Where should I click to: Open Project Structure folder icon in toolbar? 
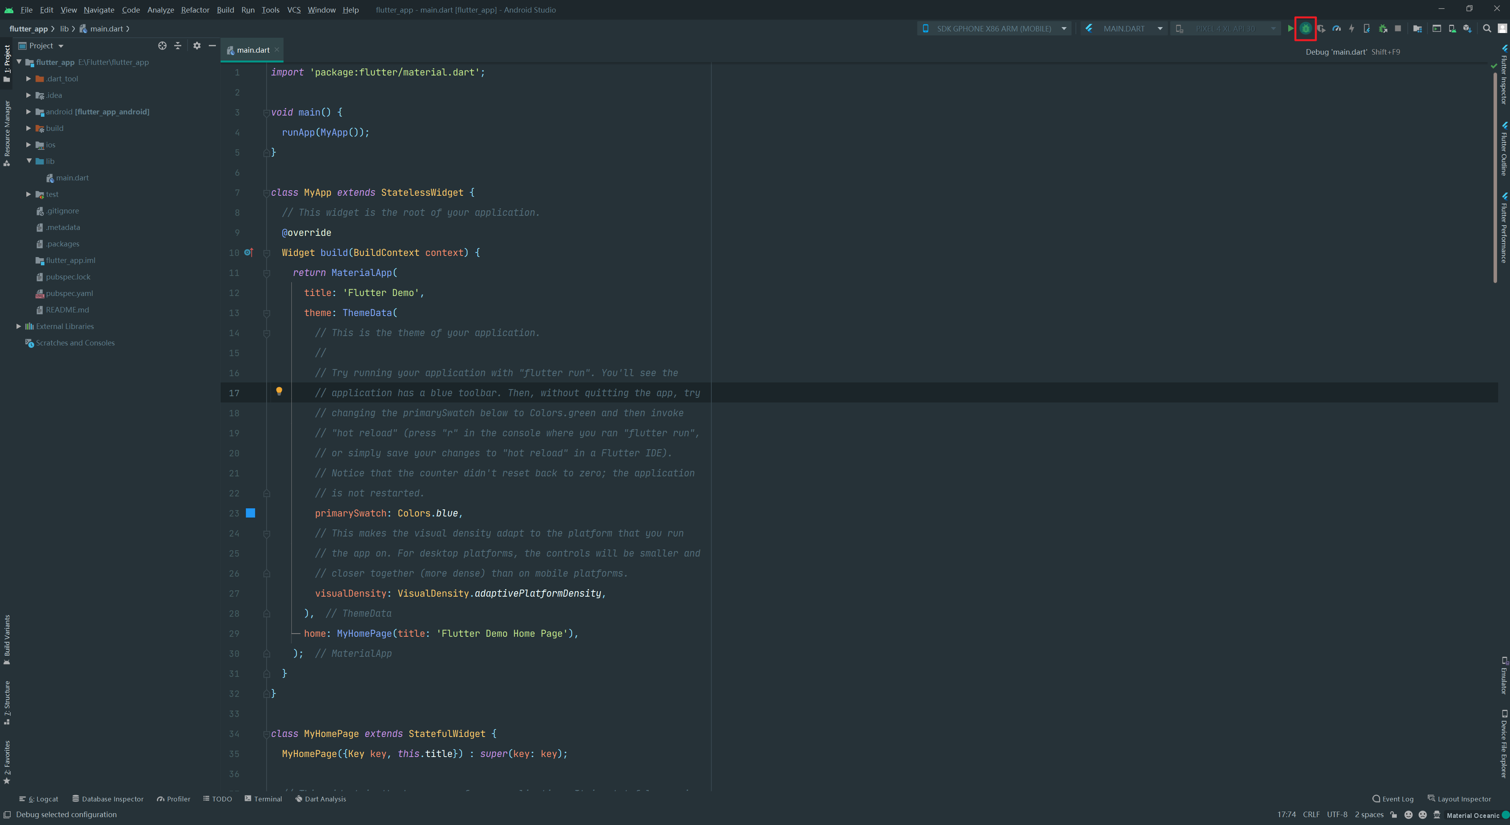pyautogui.click(x=1417, y=28)
